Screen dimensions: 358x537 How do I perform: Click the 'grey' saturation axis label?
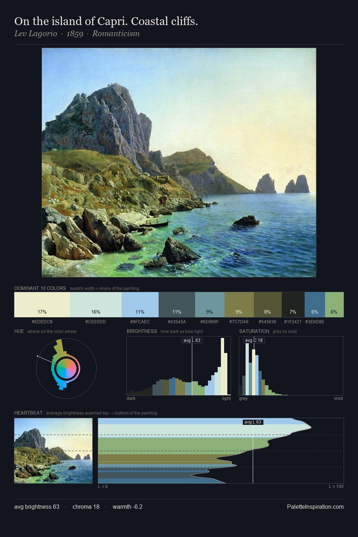coord(243,398)
